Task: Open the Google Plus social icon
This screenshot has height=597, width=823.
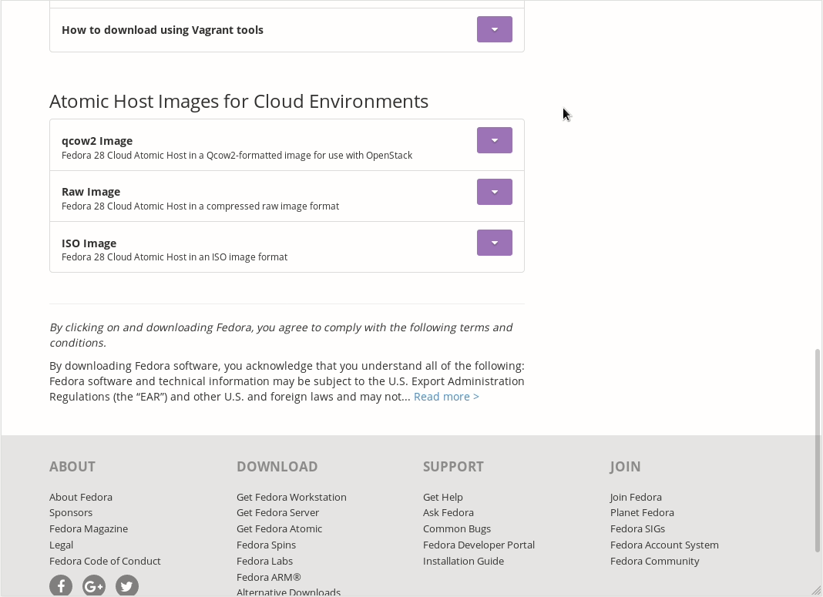Action: (94, 585)
